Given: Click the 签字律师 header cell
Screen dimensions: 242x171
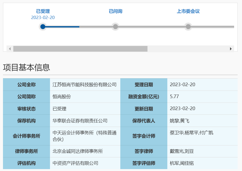Looking at the screenshot, I should tap(144, 151).
